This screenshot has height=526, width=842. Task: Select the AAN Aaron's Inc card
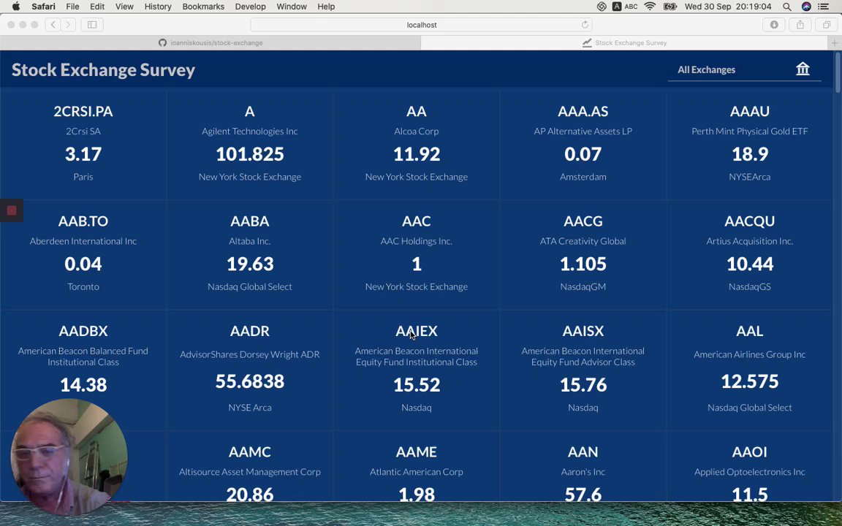tap(583, 467)
